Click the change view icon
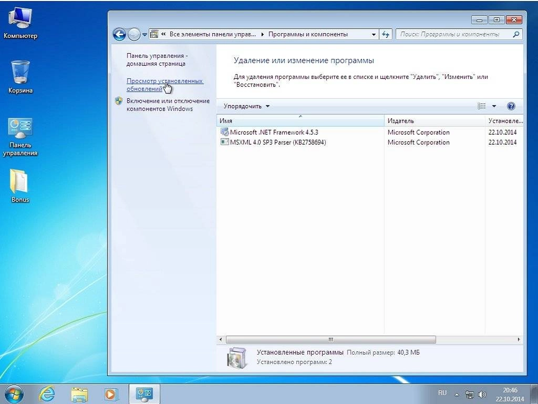The image size is (538, 404). coord(481,106)
